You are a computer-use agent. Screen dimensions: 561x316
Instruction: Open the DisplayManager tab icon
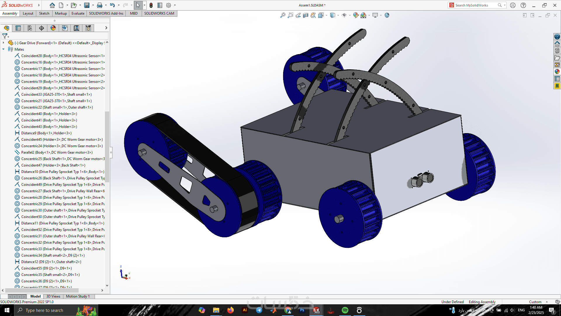pos(53,28)
